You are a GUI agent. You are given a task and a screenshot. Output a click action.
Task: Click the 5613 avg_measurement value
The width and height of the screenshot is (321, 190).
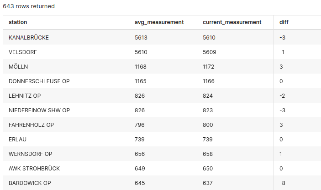click(141, 37)
